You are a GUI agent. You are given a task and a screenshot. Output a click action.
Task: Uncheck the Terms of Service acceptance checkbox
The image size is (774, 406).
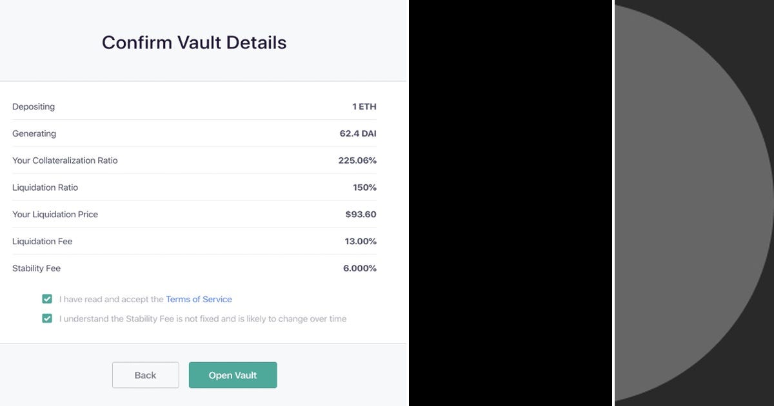pos(46,298)
